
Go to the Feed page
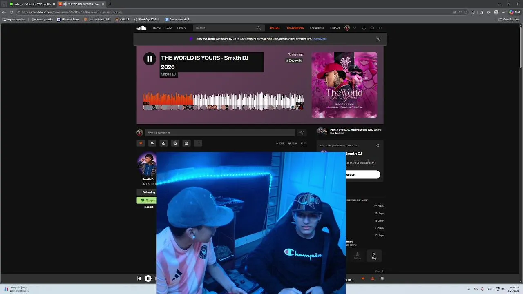coord(169,28)
